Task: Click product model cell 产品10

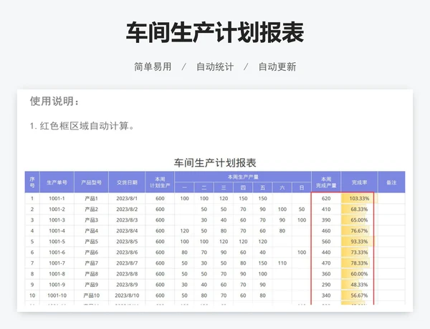Action: point(91,295)
